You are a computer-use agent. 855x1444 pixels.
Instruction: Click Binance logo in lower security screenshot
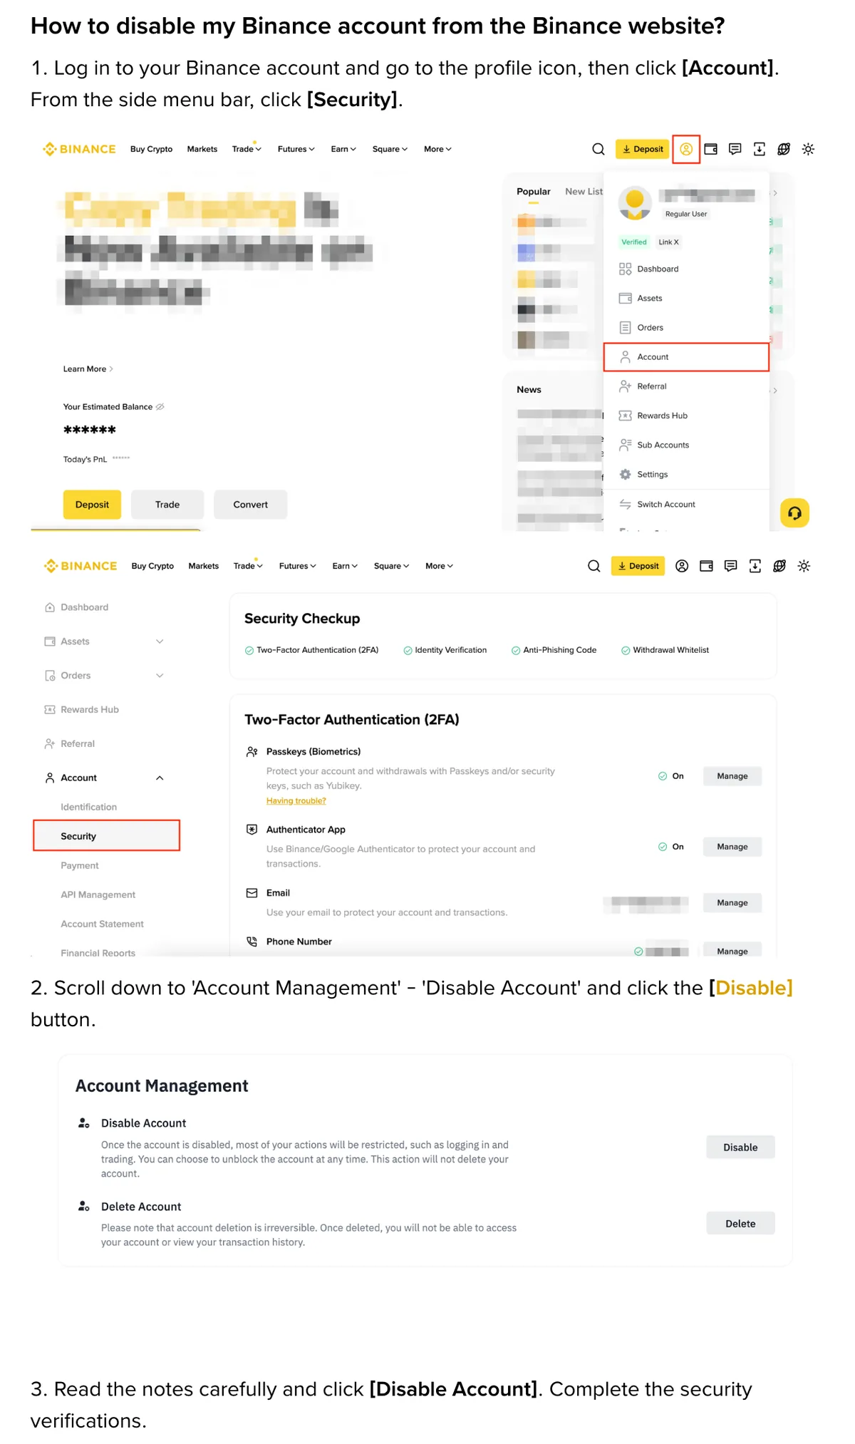pyautogui.click(x=81, y=566)
